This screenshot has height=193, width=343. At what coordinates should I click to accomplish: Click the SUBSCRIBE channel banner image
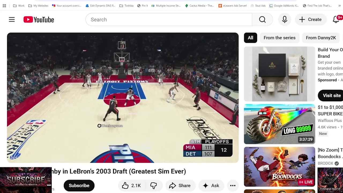point(26,180)
